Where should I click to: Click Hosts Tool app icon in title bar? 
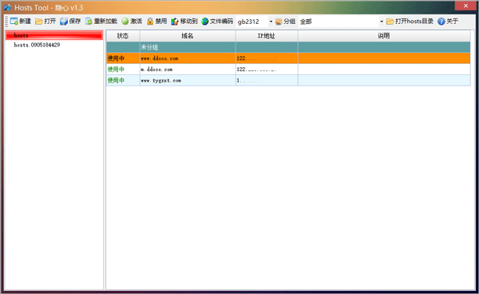coord(8,7)
